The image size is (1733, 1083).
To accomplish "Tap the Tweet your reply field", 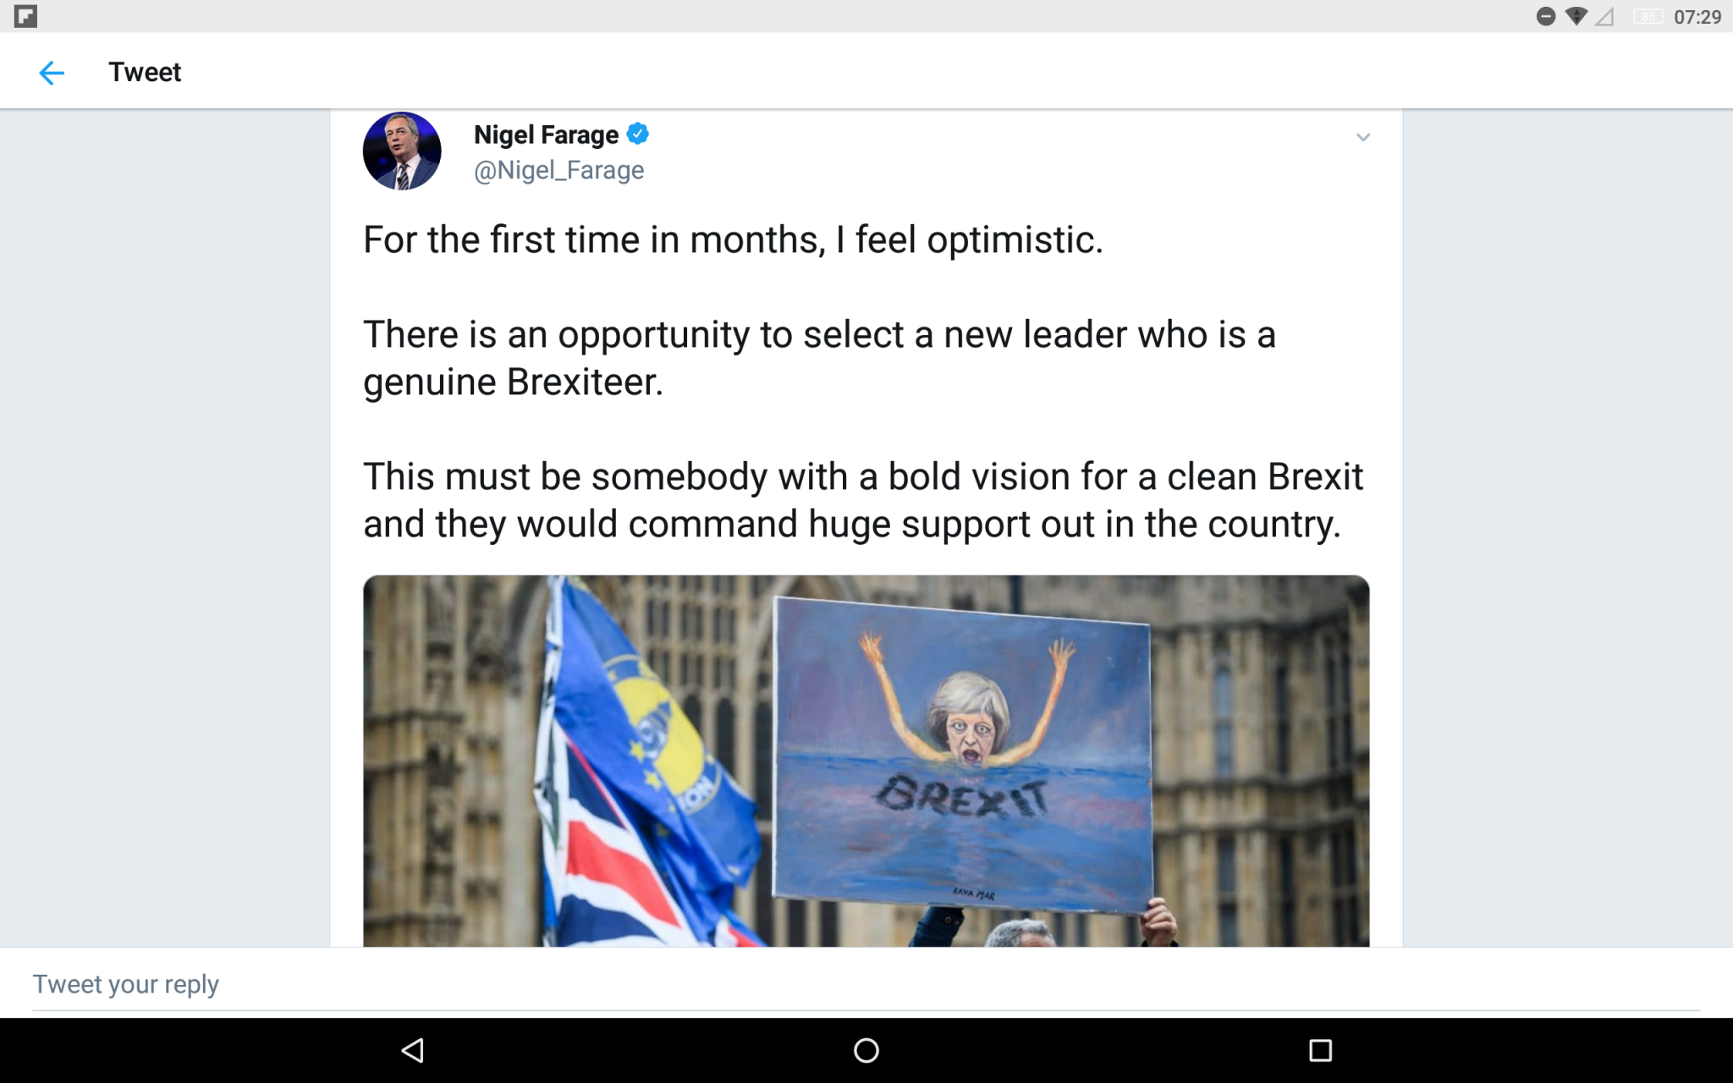I will (125, 983).
